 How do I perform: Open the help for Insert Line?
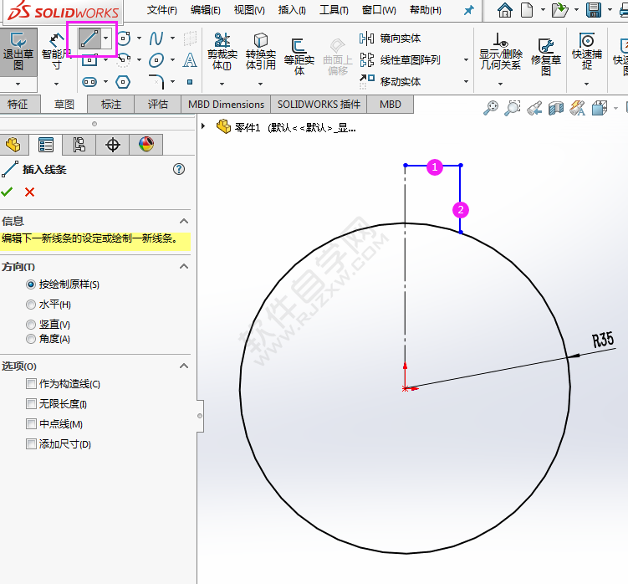(x=179, y=169)
